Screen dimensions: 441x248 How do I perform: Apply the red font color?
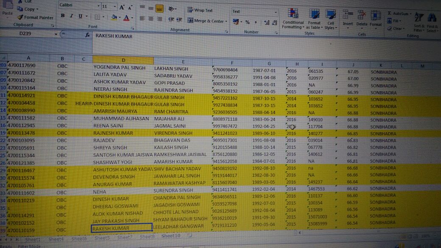coord(126,18)
